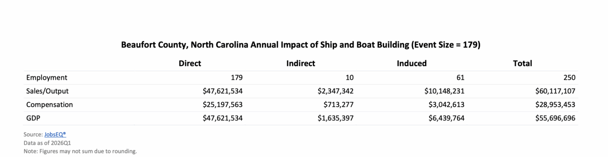Image resolution: width=608 pixels, height=157 pixels.
Task: Click the Total Employment value 250
Action: tap(569, 78)
